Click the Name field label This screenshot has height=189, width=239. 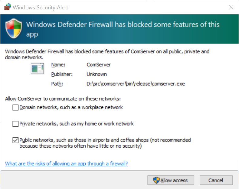[x=58, y=64]
